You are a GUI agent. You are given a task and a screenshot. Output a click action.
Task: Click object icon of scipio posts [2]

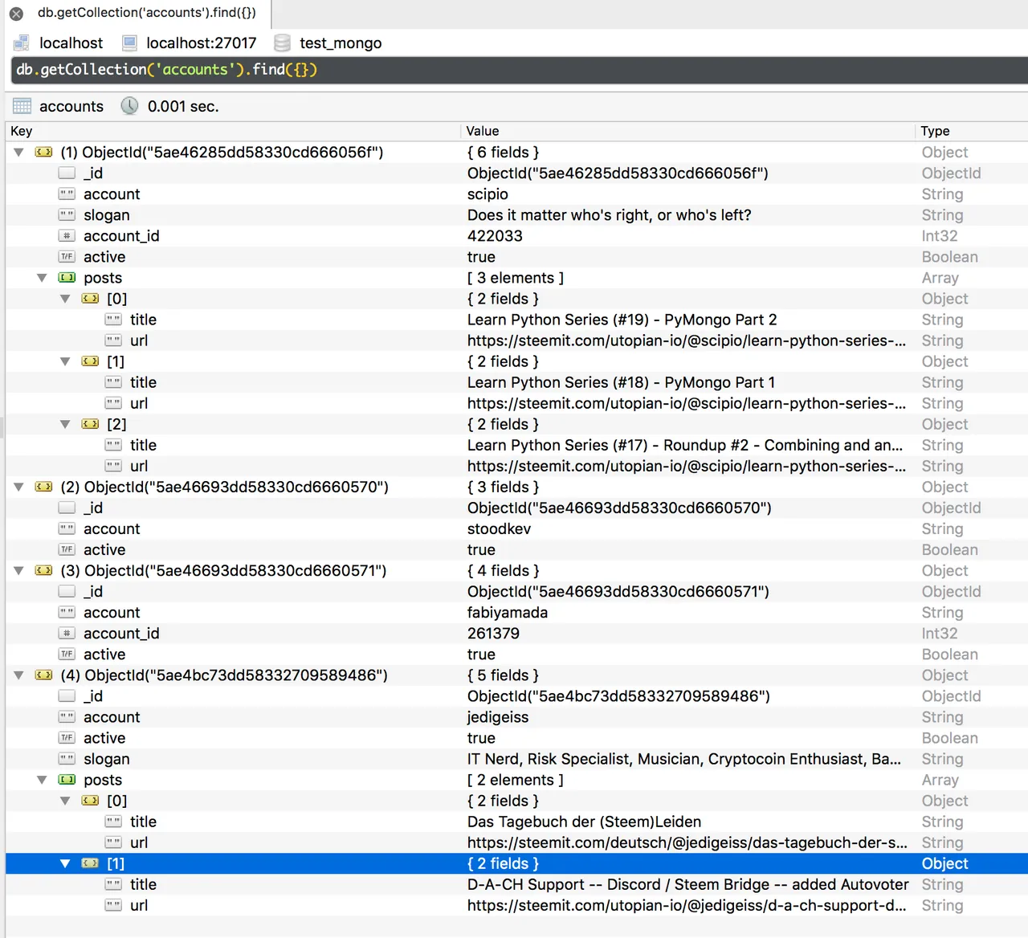pyautogui.click(x=90, y=424)
